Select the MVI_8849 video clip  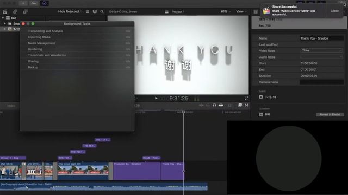[11, 171]
